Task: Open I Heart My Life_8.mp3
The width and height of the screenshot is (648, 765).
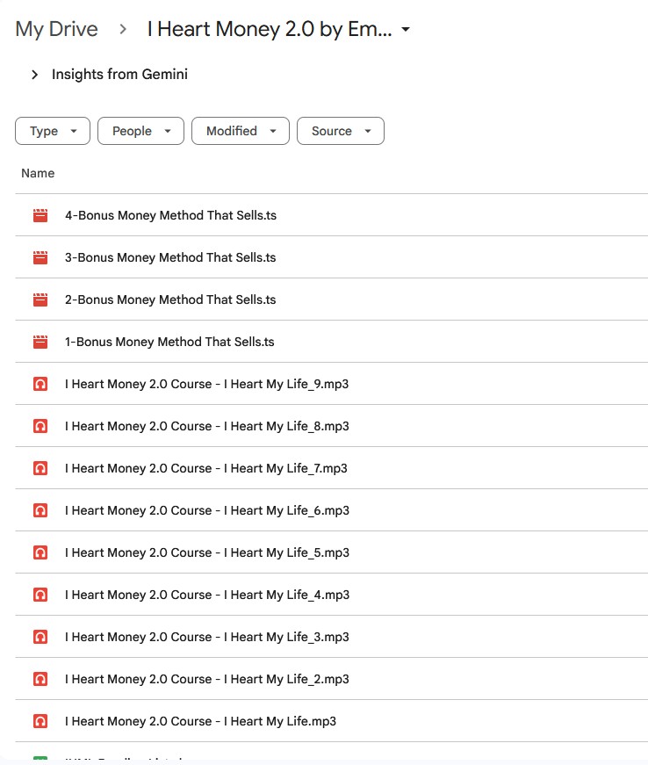Action: [x=206, y=426]
